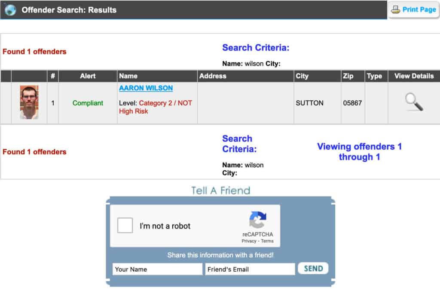
Task: Sort results by City column header
Action: coord(302,76)
